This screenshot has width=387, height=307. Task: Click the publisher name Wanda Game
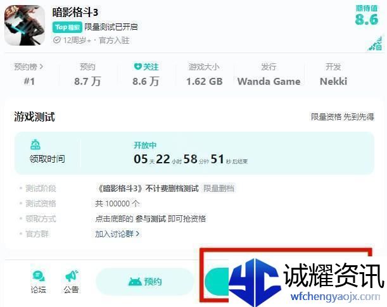[x=269, y=82]
